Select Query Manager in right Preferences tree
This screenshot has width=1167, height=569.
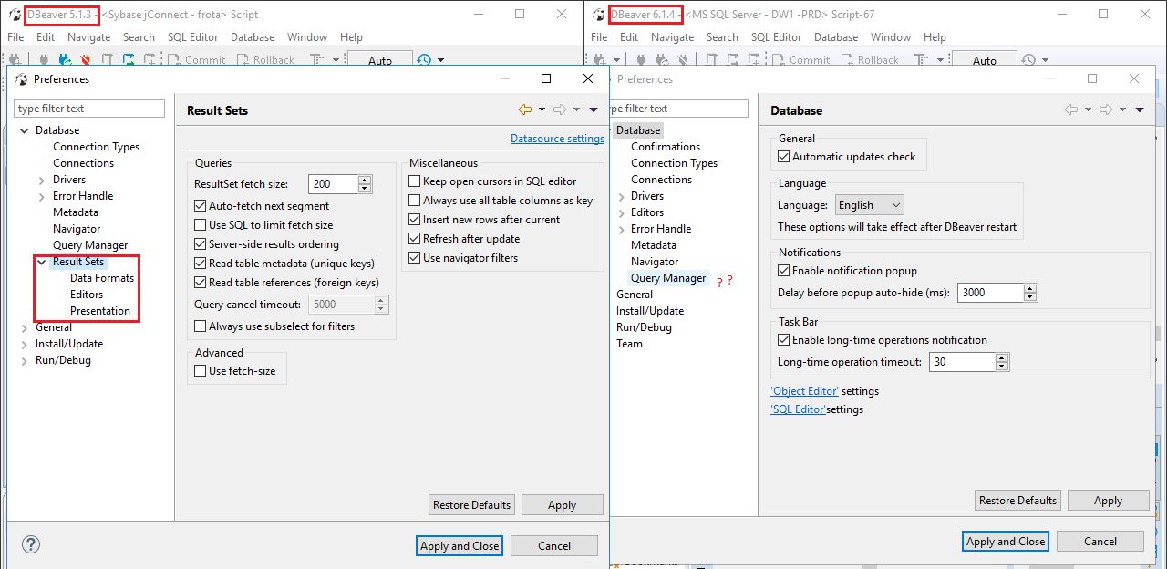tap(668, 278)
